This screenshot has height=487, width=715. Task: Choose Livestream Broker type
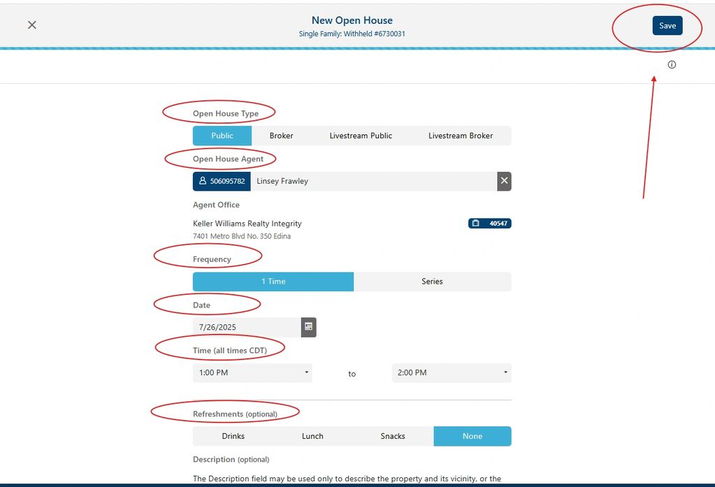461,136
